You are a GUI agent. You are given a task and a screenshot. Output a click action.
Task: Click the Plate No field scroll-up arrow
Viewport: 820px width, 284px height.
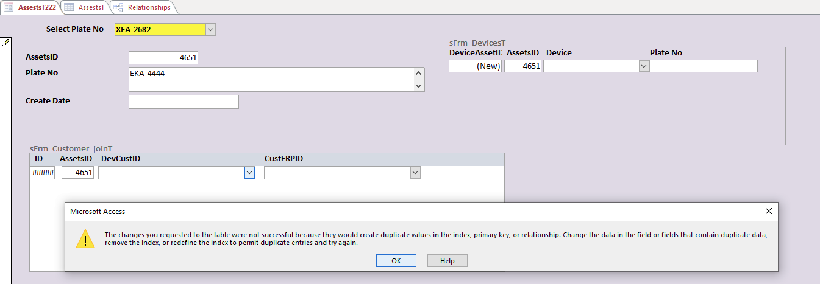tap(418, 73)
